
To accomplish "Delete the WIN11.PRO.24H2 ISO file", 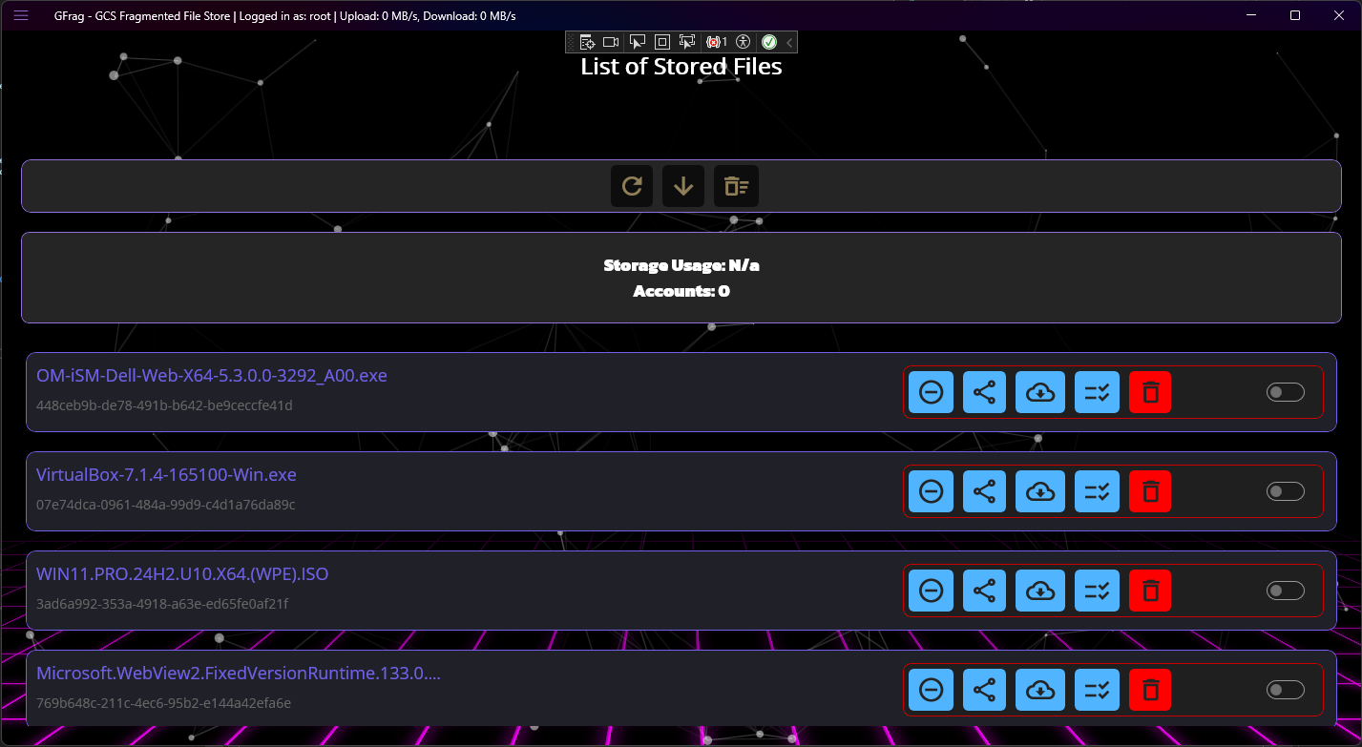I will (x=1150, y=591).
